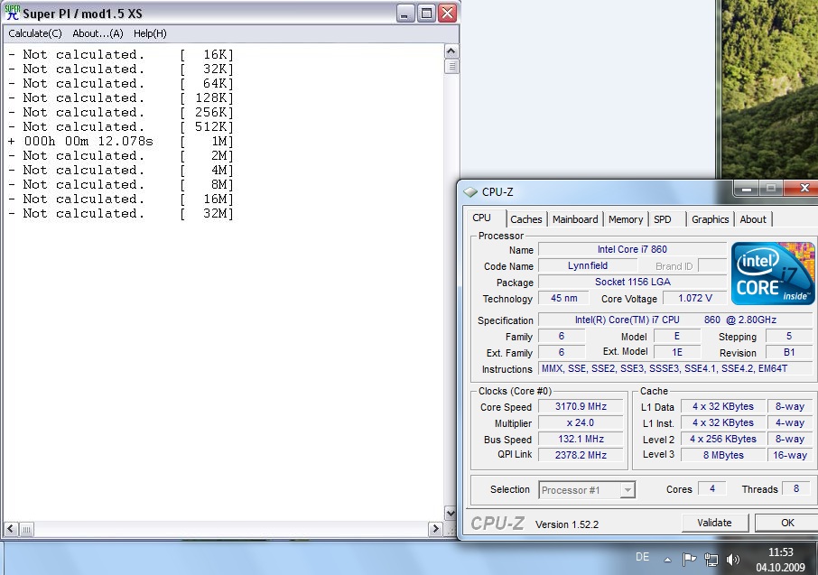The height and width of the screenshot is (575, 818).
Task: Click the 512K Not calculated line
Action: [x=120, y=126]
